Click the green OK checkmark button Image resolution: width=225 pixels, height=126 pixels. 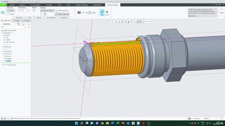point(102,13)
